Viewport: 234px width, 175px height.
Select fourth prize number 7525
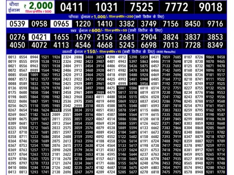coord(142,7)
